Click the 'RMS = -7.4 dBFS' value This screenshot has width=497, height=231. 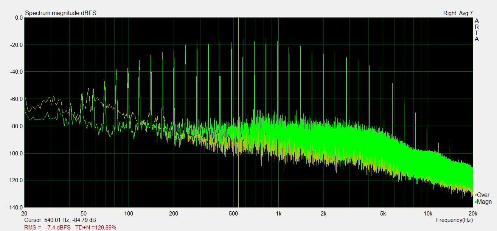47,228
